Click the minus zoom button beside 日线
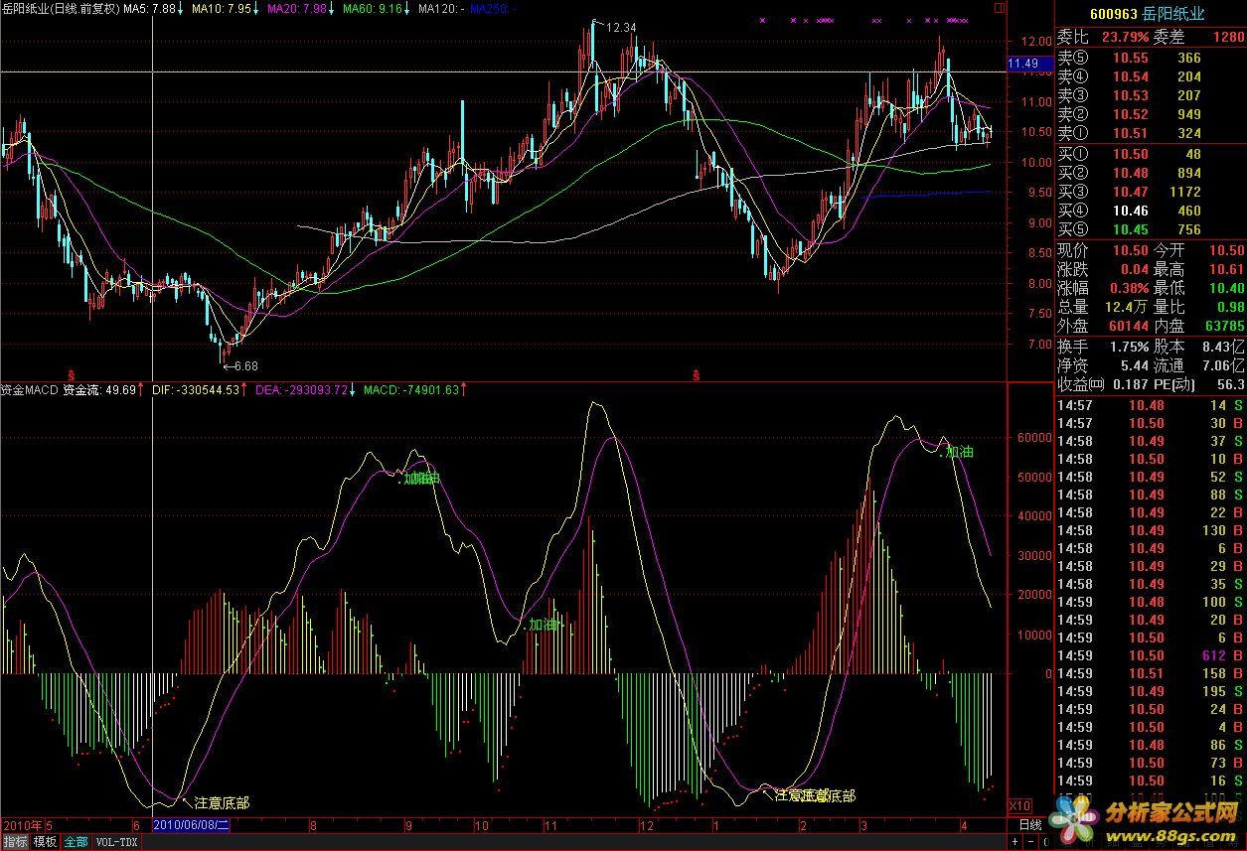 (1030, 842)
